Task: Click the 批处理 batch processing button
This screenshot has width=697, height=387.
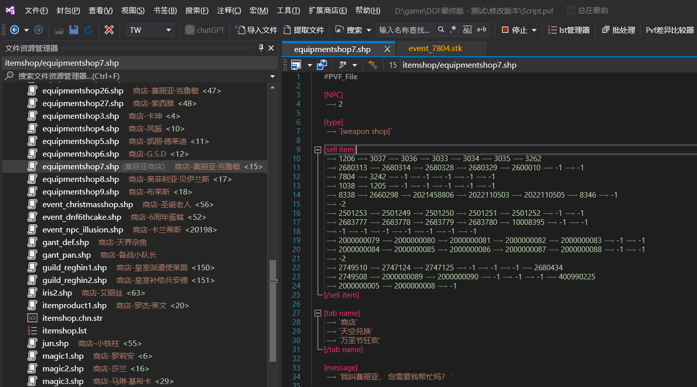Action: [618, 30]
